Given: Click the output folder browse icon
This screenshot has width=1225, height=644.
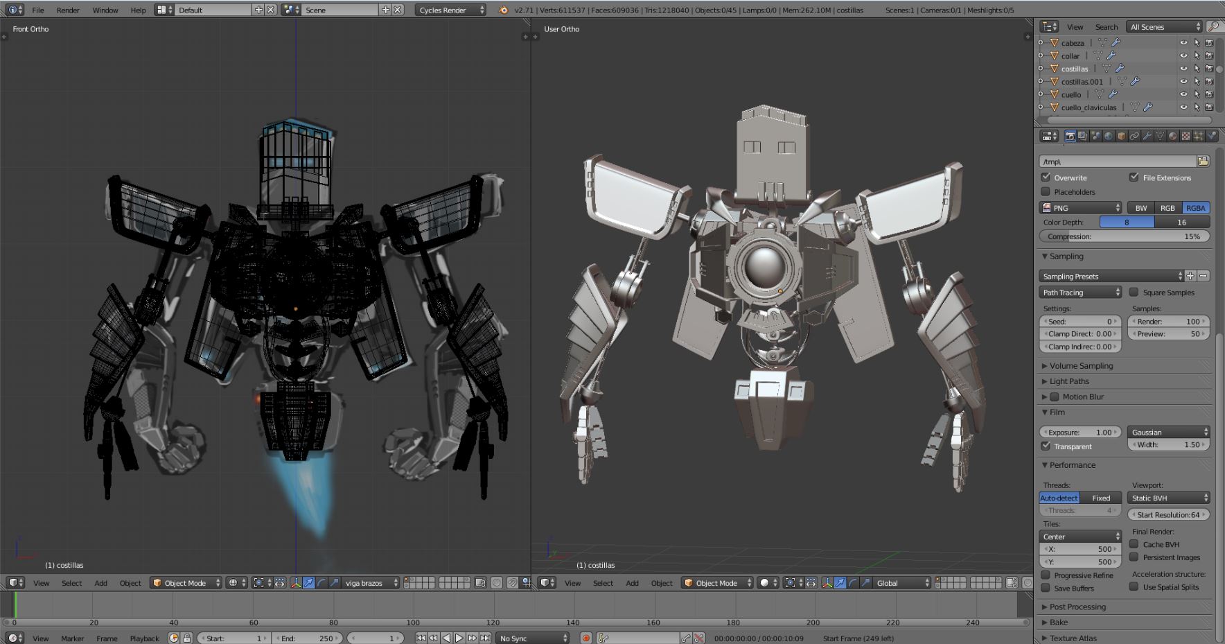Looking at the screenshot, I should (x=1203, y=162).
